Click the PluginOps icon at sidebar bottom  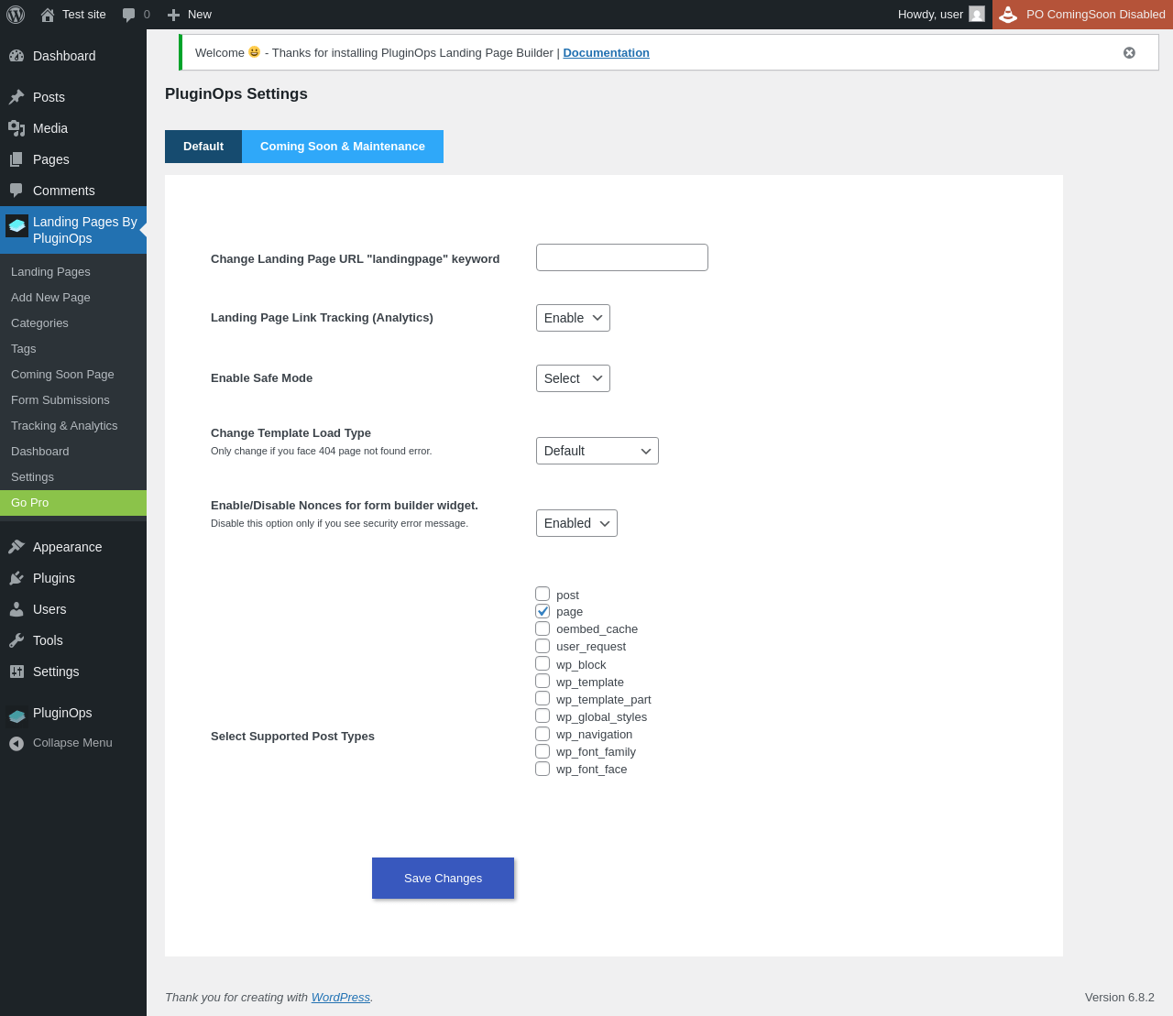tap(16, 716)
